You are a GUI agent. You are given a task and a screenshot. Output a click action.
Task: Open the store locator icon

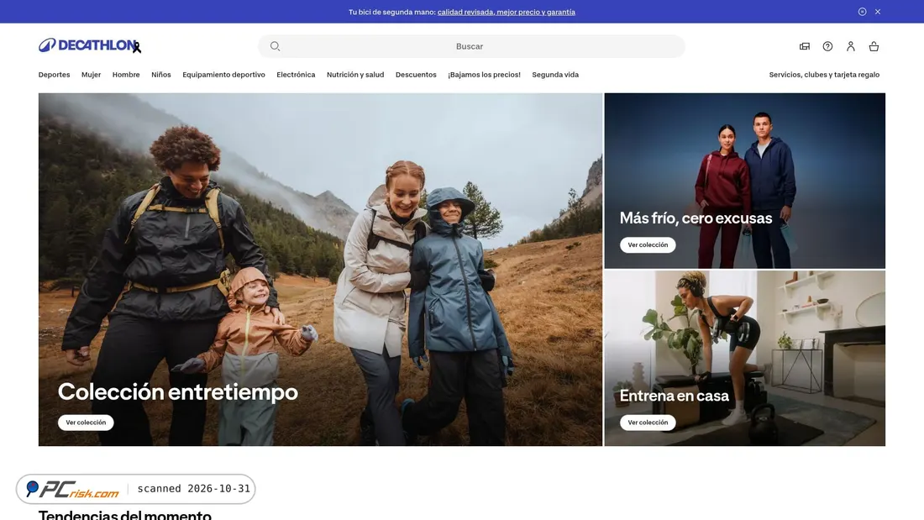click(805, 46)
